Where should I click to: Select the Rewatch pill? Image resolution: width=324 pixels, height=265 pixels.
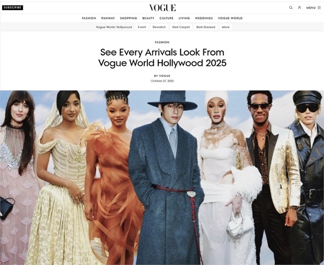click(x=159, y=27)
